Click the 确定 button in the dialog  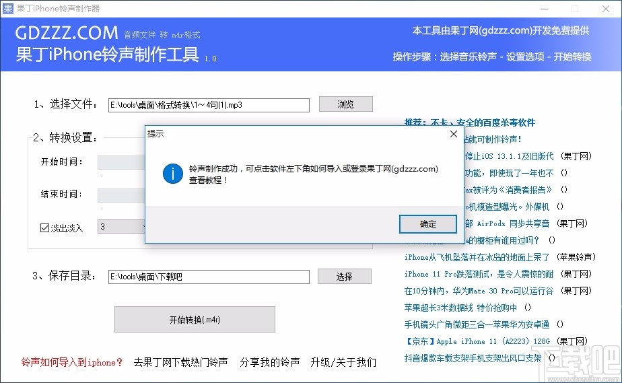coord(428,224)
